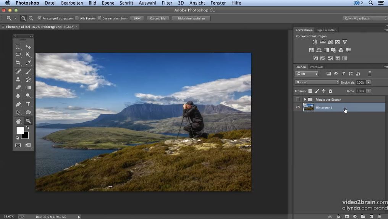388x219 pixels.
Task: Change screen mode via toolbar icon
Action: pos(28,145)
